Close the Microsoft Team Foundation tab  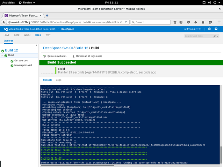pos(41,16)
